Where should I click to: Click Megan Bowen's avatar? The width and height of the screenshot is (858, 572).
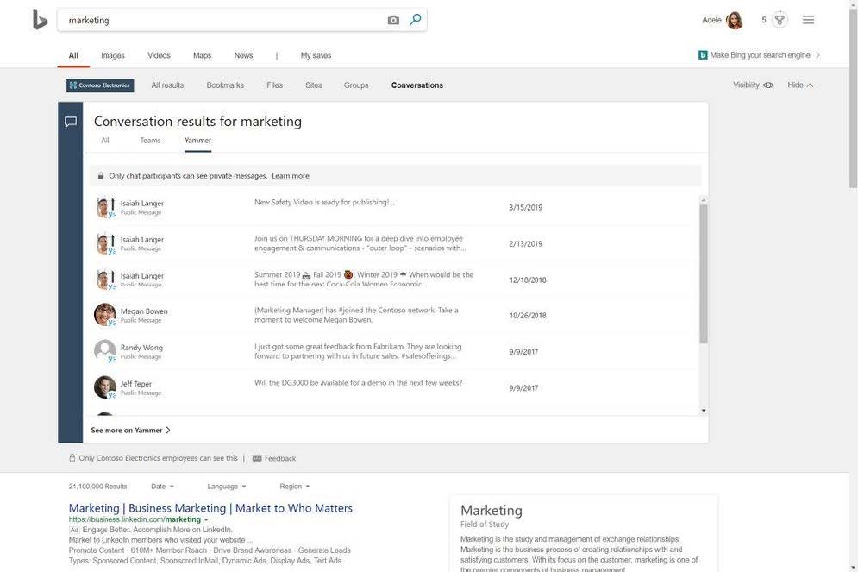[104, 315]
